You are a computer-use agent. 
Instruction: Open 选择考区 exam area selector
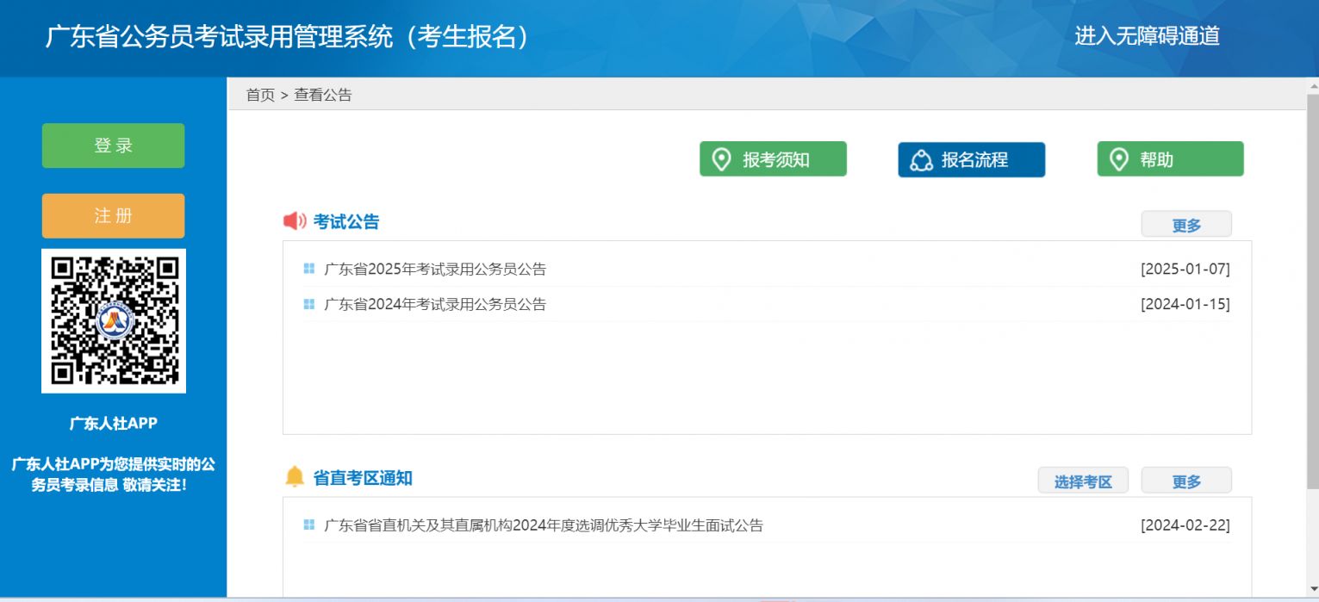click(1083, 481)
